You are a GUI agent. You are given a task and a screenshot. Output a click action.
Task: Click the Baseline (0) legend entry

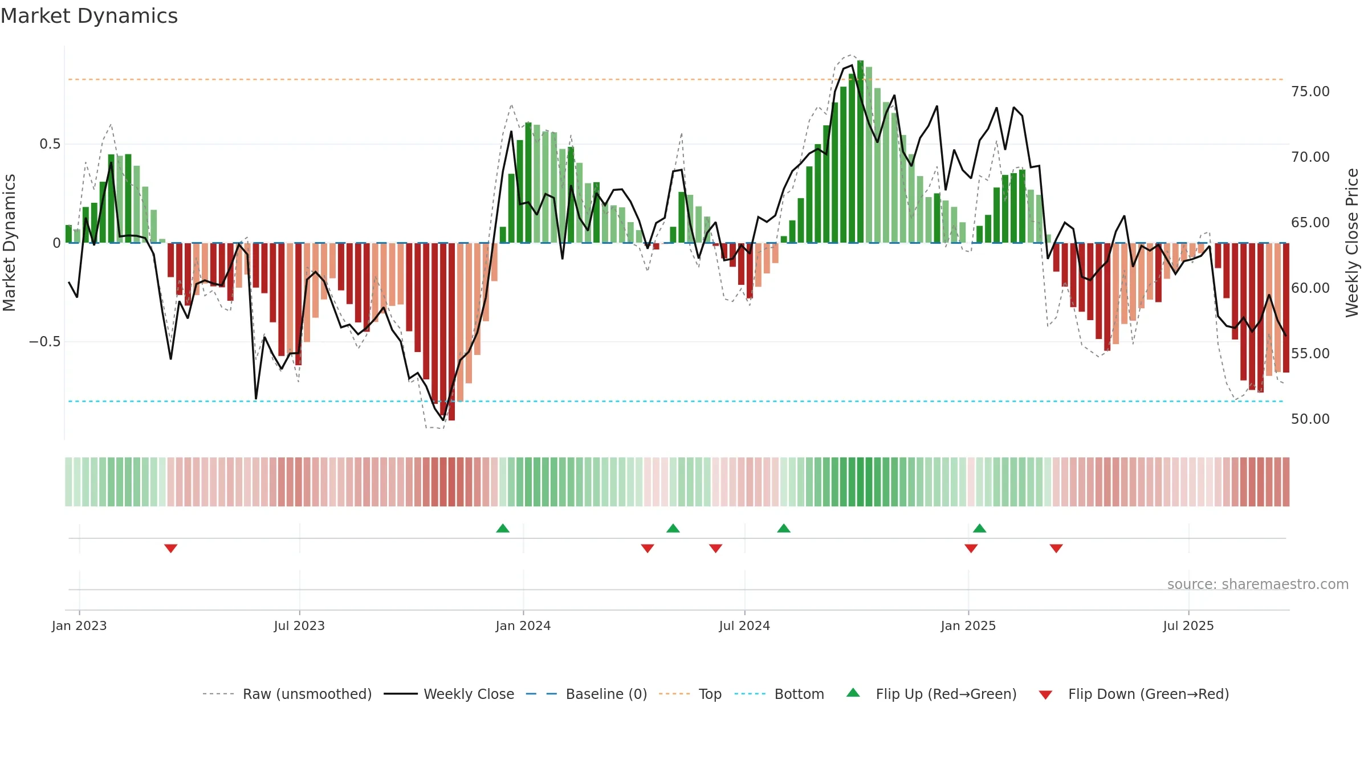(x=587, y=694)
